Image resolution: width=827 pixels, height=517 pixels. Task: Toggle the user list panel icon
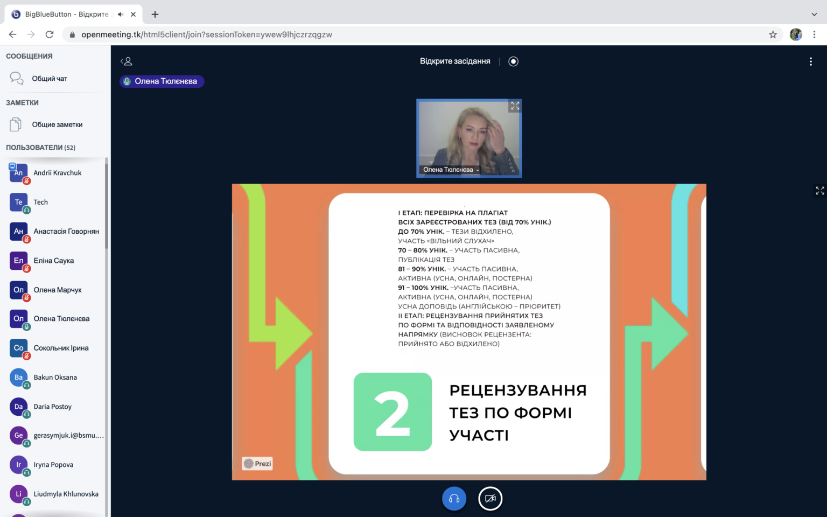[126, 61]
